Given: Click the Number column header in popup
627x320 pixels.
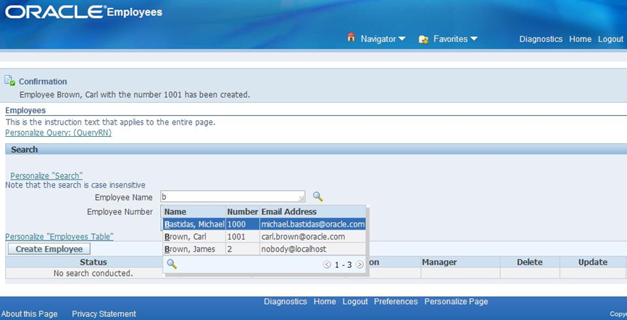Looking at the screenshot, I should point(243,211).
